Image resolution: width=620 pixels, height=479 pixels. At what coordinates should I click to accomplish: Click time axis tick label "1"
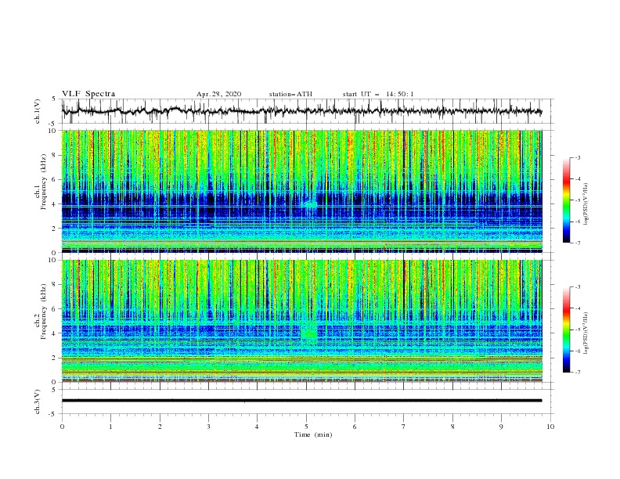[x=110, y=427]
